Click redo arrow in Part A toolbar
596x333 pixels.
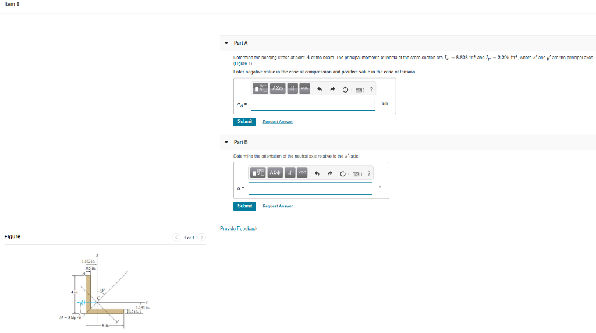[x=332, y=89]
